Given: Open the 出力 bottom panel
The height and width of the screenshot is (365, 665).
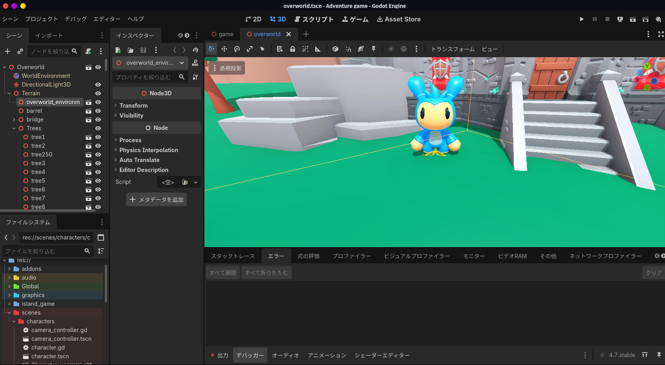Looking at the screenshot, I should click(x=219, y=355).
